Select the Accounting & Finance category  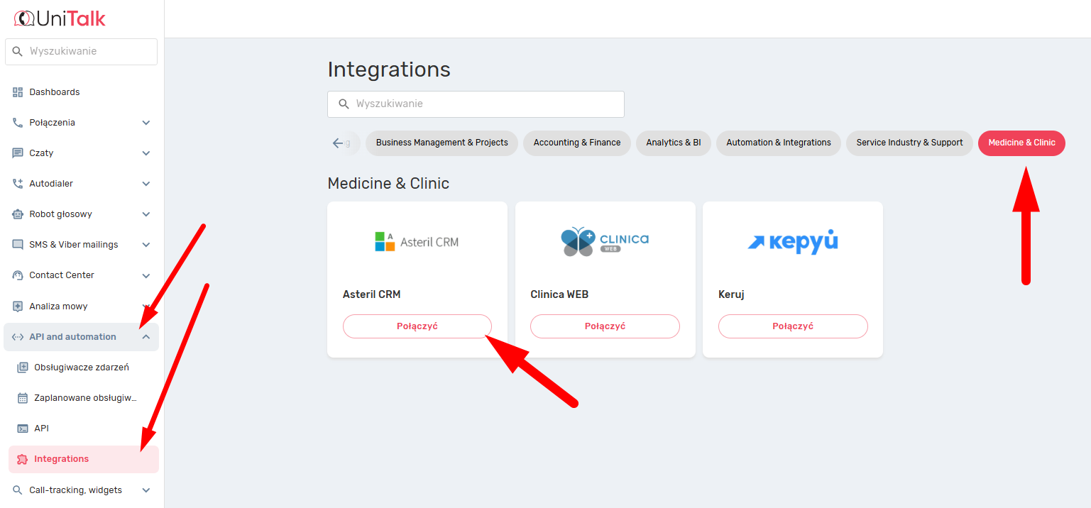coord(576,143)
